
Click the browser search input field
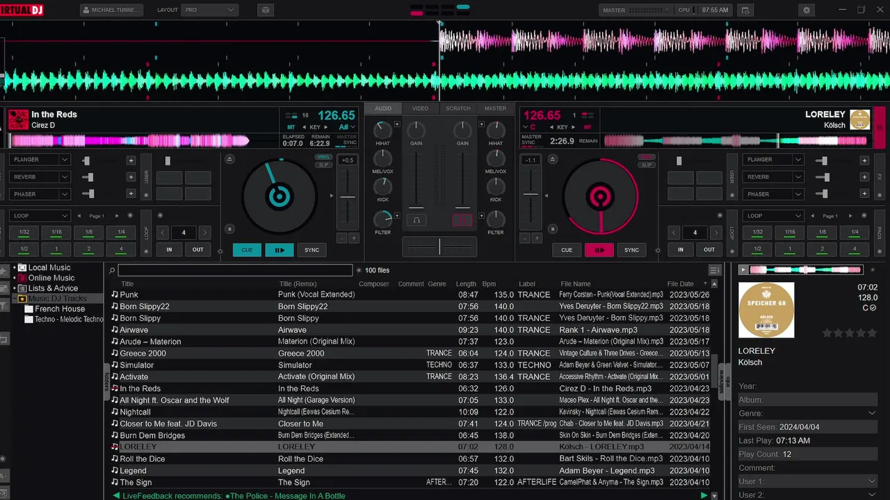pos(235,270)
